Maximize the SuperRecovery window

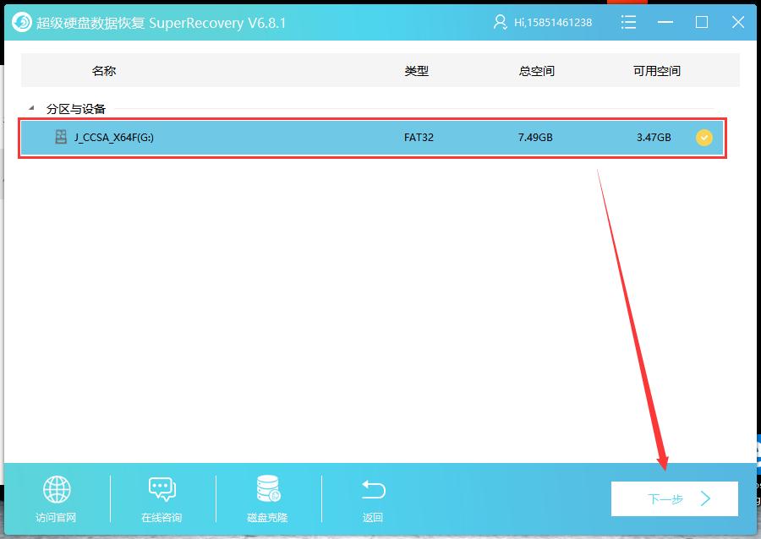pyautogui.click(x=702, y=23)
